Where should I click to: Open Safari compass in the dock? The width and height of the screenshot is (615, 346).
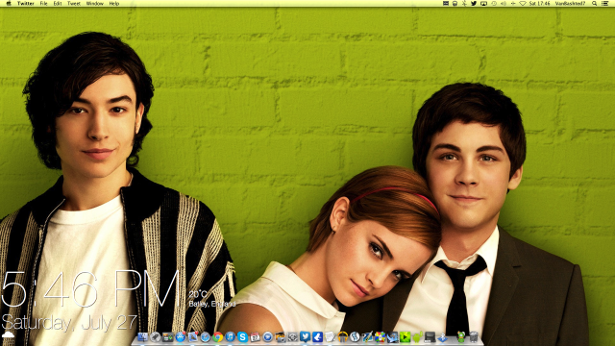[x=205, y=337]
